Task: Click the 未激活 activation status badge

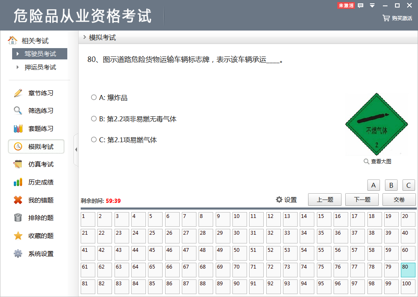Action: pos(346,6)
